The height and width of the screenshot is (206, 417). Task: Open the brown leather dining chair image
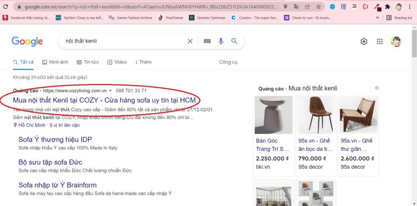point(316,115)
